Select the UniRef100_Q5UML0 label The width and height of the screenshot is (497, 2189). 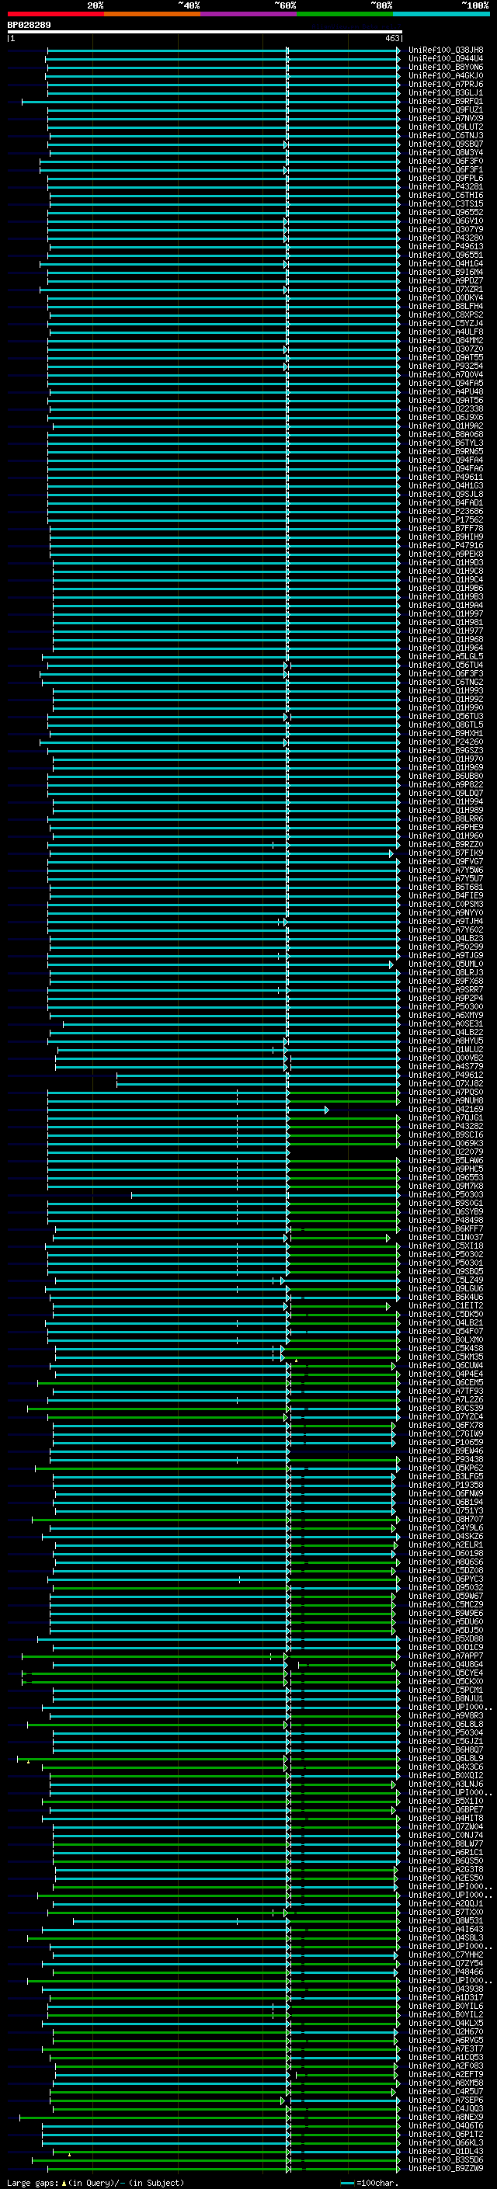pos(445,964)
